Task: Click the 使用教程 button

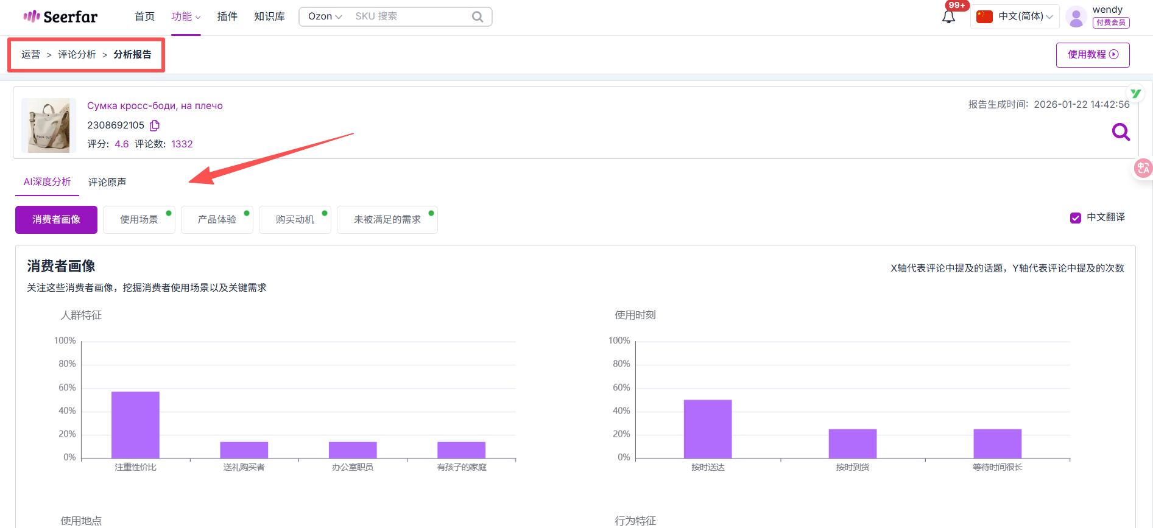Action: coord(1092,55)
